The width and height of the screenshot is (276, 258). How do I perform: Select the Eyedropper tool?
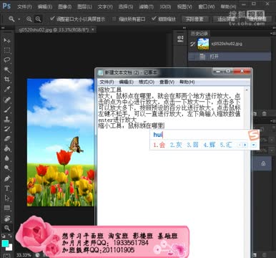tap(7, 90)
